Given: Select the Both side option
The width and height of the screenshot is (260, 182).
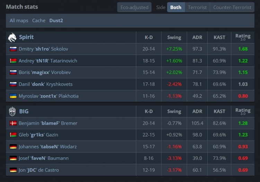Looking at the screenshot, I should [x=176, y=7].
